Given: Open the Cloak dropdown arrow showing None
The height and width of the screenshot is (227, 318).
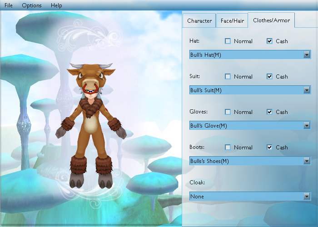Looking at the screenshot, I should pyautogui.click(x=307, y=196).
